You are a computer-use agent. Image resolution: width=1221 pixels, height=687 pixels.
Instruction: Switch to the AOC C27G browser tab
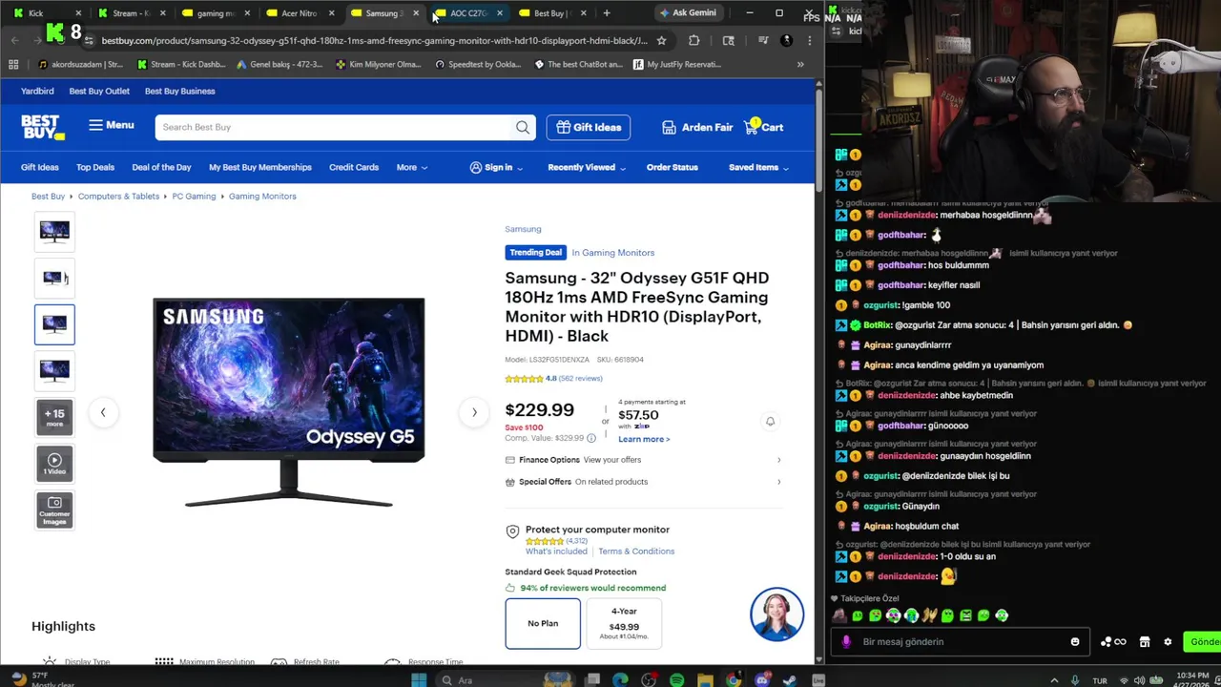coord(467,13)
